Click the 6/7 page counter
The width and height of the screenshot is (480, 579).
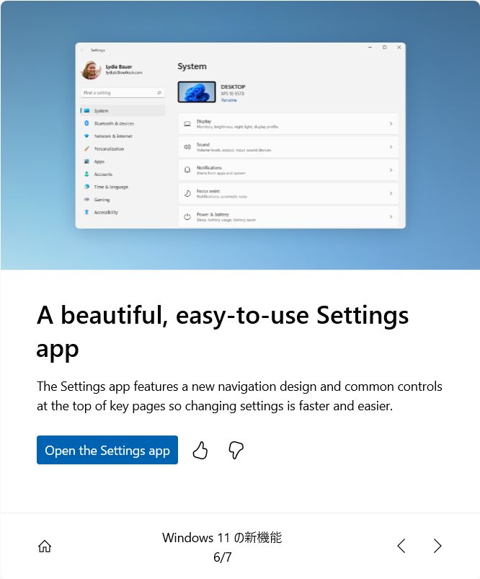pos(222,557)
